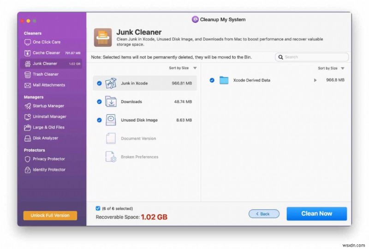The width and height of the screenshot is (369, 249).
Task: Expand the Xcode Derived Data disclosure arrow
Action: pos(315,80)
